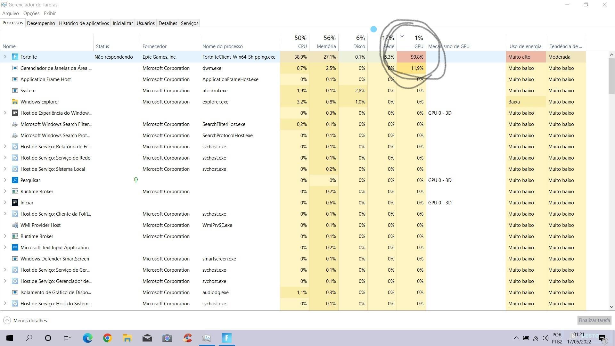Switch to the Serviços tab

[x=190, y=23]
